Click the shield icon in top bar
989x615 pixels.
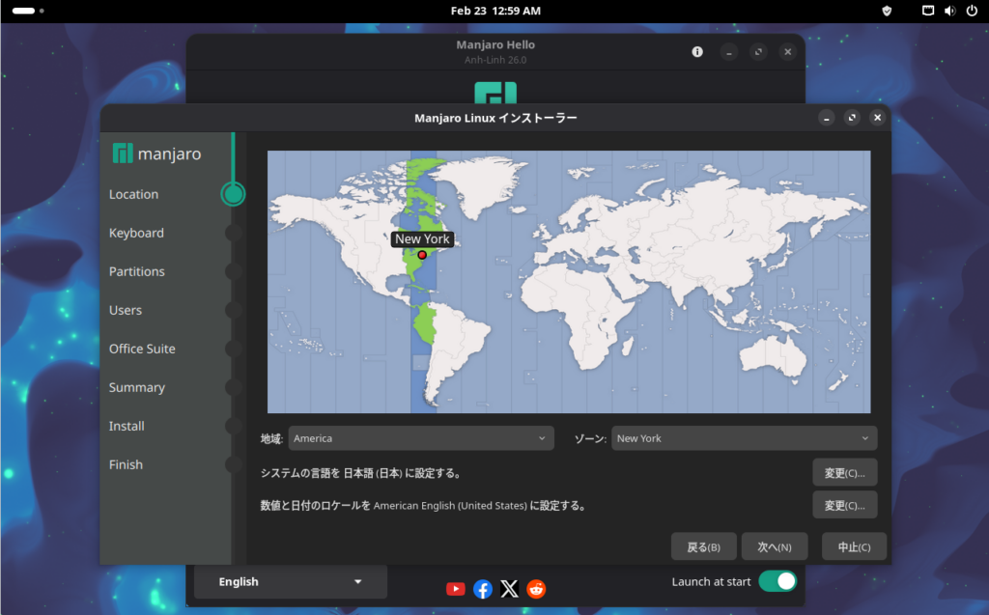point(887,11)
